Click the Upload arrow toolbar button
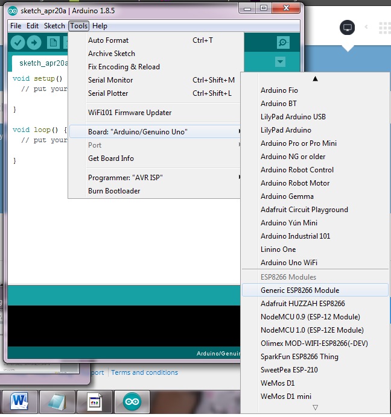The image size is (391, 417). click(x=34, y=43)
